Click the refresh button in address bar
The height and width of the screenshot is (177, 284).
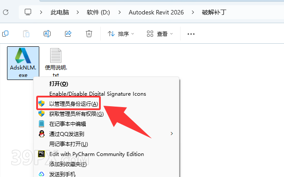[6, 12]
